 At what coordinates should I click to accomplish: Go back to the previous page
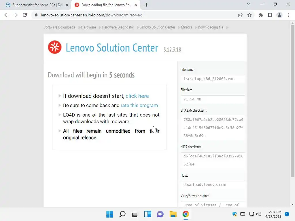pos(6,15)
